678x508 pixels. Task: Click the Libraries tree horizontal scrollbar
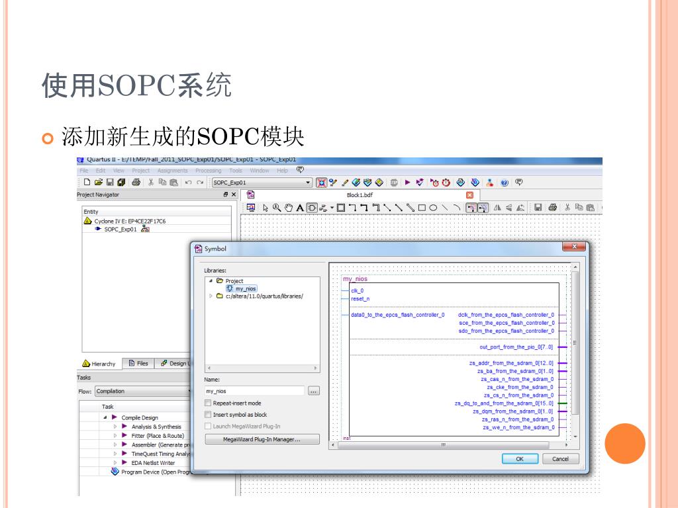(x=262, y=368)
